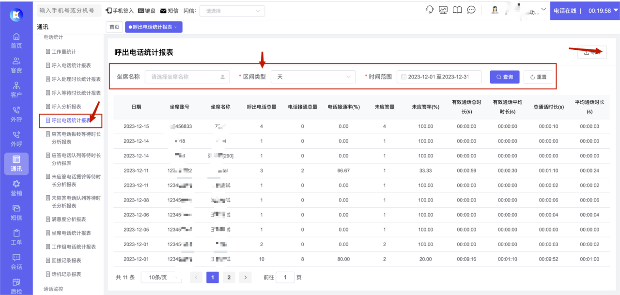Click the person icon in 坐席名称 field
Screen dimensions: 620x295
pos(222,77)
